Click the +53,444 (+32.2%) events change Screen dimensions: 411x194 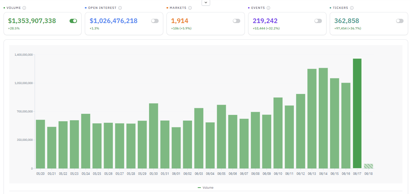[x=266, y=28]
